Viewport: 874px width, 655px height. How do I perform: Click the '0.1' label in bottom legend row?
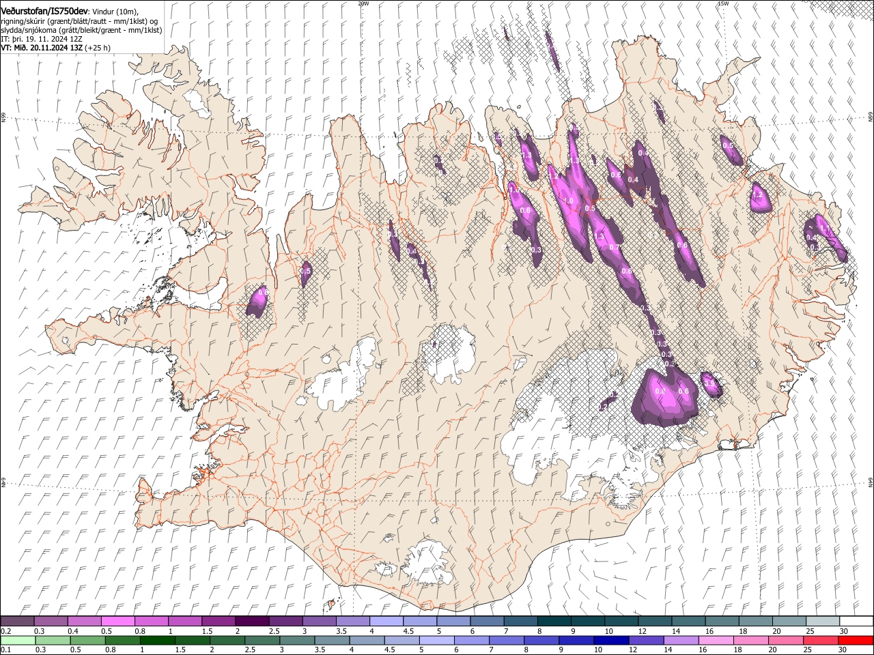point(5,651)
